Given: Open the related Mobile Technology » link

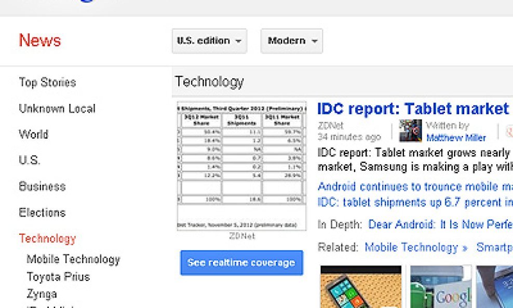Looking at the screenshot, I should pyautogui.click(x=416, y=247).
